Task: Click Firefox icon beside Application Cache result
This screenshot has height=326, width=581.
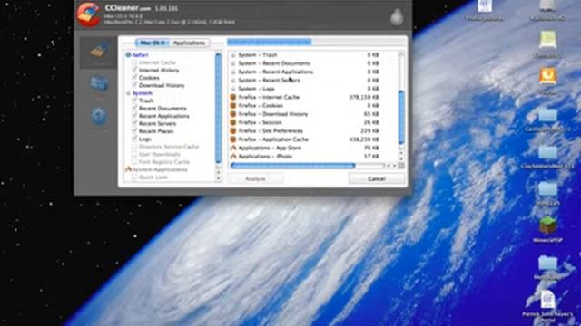Action: 233,139
